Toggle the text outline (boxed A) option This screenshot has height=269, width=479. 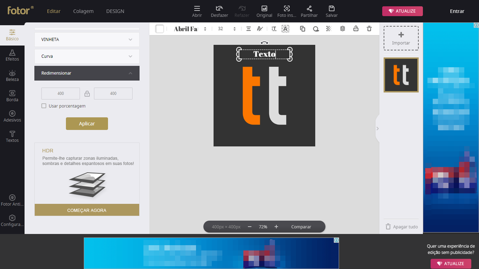tap(285, 29)
